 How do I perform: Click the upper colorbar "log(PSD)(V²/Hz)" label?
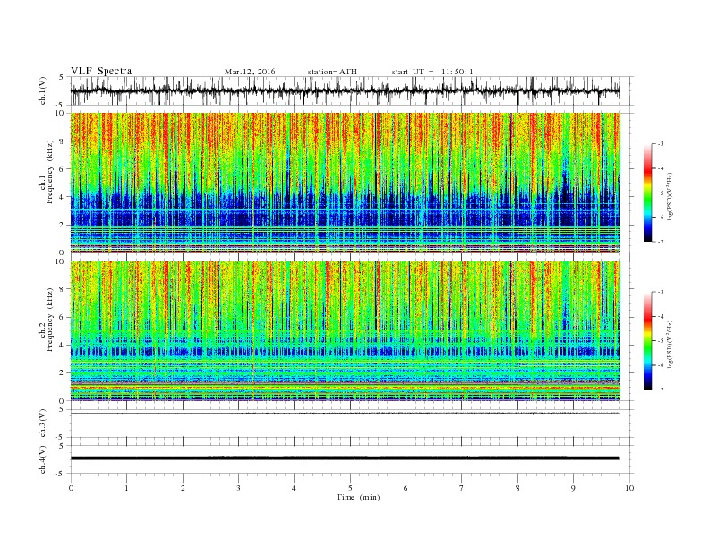tap(670, 195)
